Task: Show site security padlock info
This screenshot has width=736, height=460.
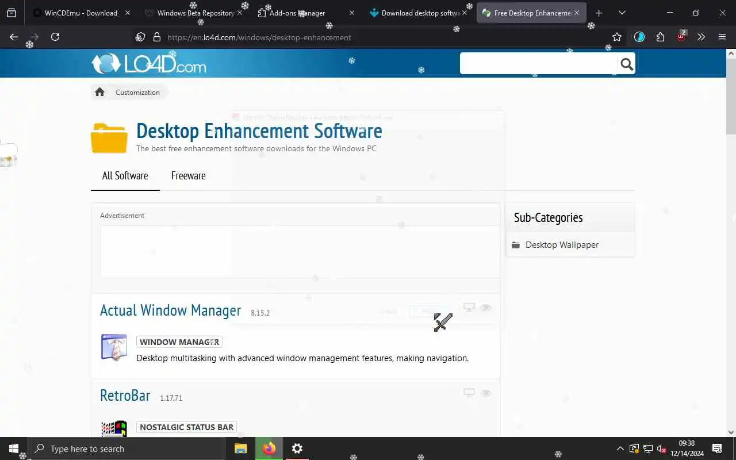Action: pos(156,37)
